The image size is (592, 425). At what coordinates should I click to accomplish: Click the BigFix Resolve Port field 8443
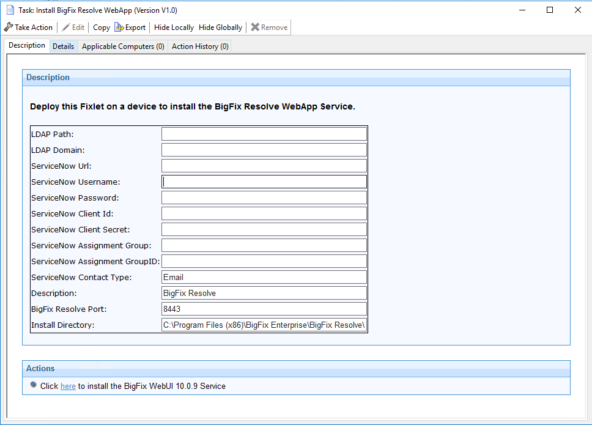pyautogui.click(x=264, y=308)
